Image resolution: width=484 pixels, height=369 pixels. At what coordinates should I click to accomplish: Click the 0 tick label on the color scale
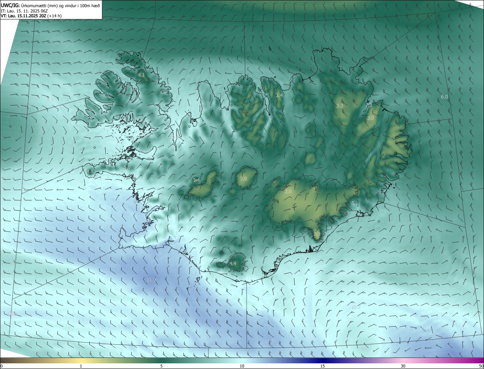[x=2, y=366]
